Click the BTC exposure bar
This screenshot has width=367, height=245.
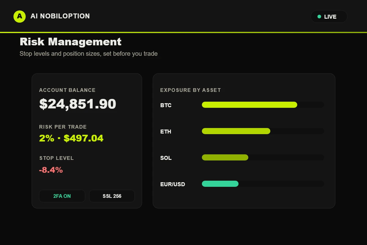click(263, 105)
